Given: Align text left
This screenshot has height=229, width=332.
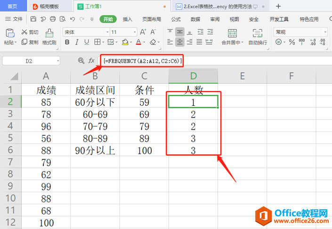Looking at the screenshot, I should pyautogui.click(x=170, y=42).
